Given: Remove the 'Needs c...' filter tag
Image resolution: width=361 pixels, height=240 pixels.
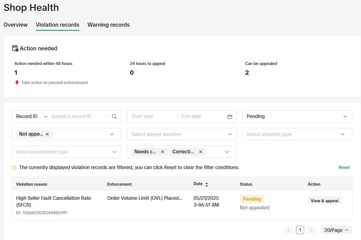Looking at the screenshot, I should pos(162,152).
